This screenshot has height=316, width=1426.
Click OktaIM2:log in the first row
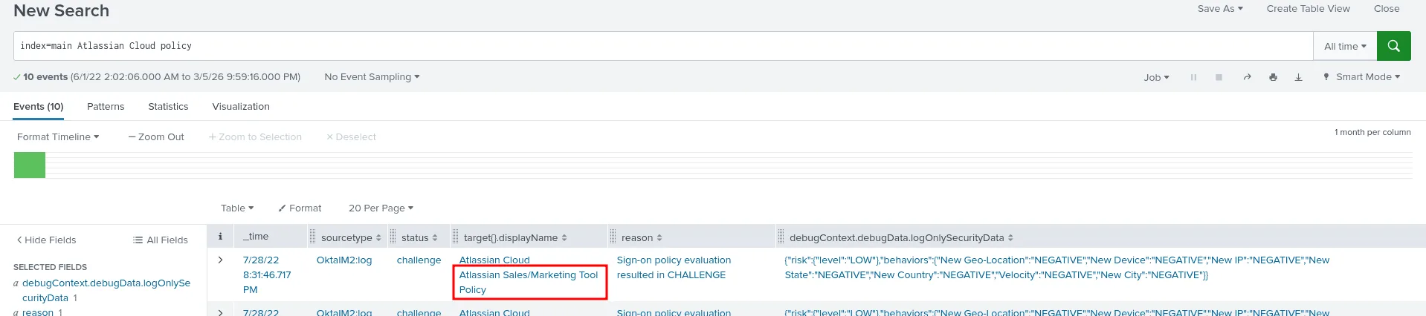pyautogui.click(x=344, y=260)
